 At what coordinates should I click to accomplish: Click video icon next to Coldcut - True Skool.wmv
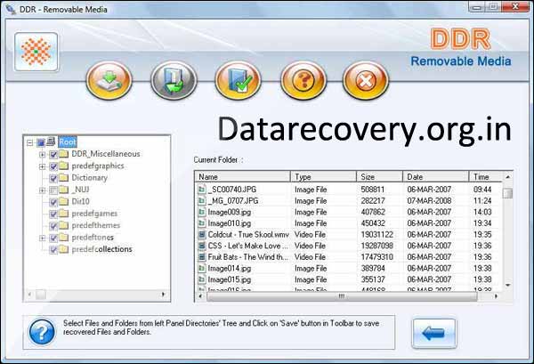(202, 234)
